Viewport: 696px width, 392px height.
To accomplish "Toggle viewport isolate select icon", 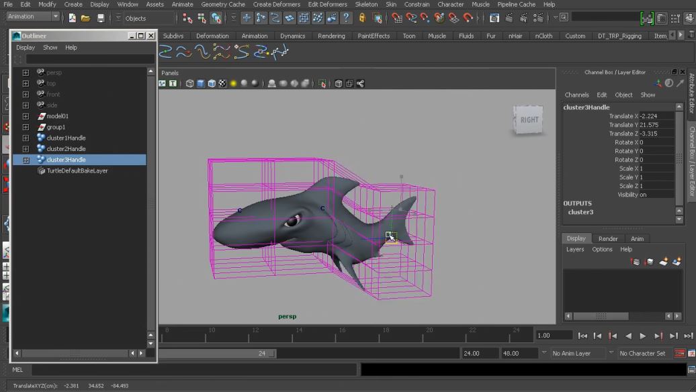I will click(322, 83).
